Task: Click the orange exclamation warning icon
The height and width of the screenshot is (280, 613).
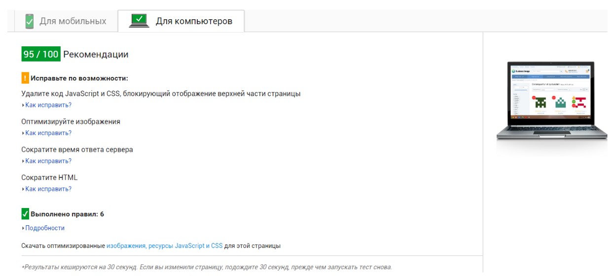Action: pyautogui.click(x=25, y=78)
